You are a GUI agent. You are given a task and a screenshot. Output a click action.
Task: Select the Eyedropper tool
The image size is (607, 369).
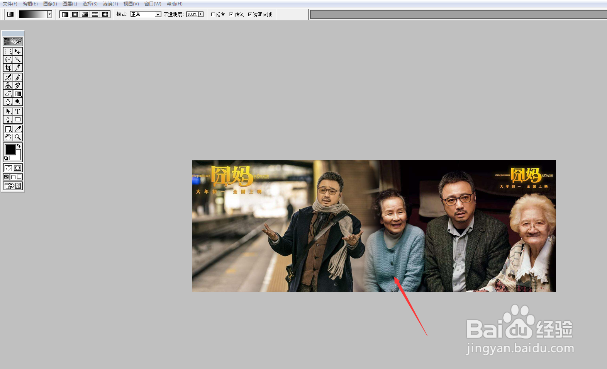[x=18, y=129]
